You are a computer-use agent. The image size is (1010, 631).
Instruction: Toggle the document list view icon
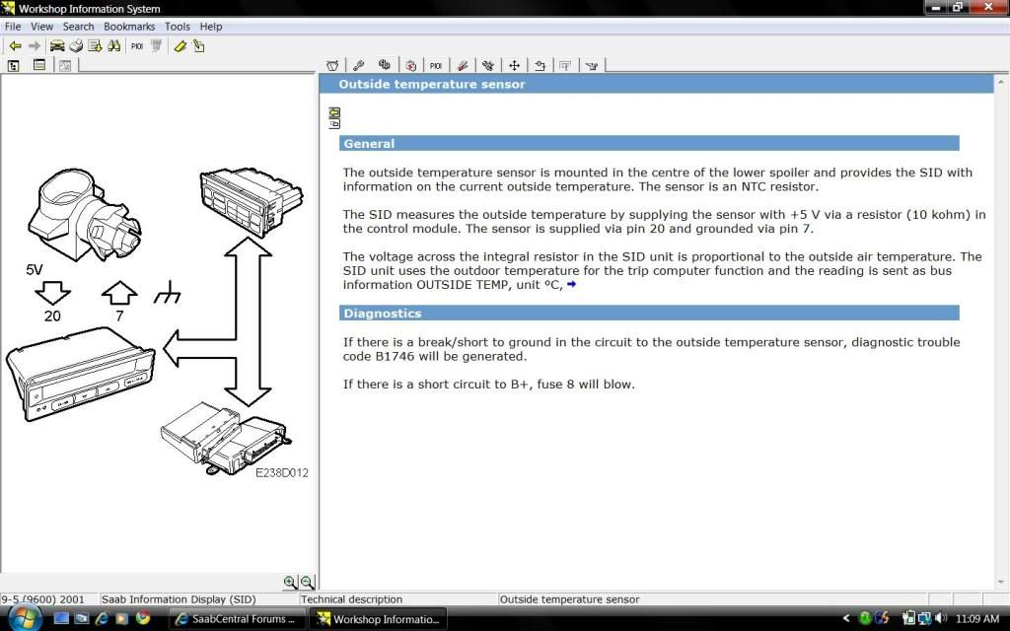pyautogui.click(x=37, y=64)
